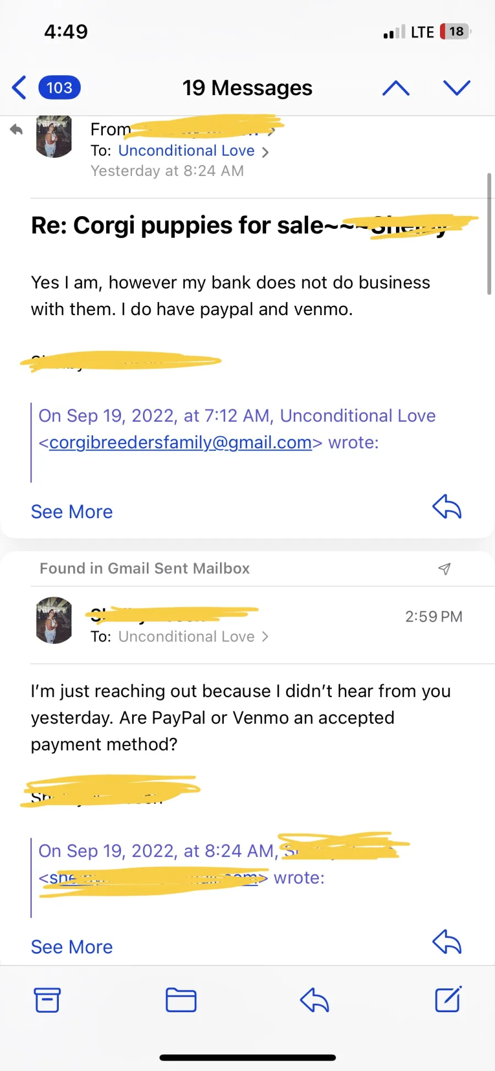Tap the 103 unread count badge

tap(59, 88)
